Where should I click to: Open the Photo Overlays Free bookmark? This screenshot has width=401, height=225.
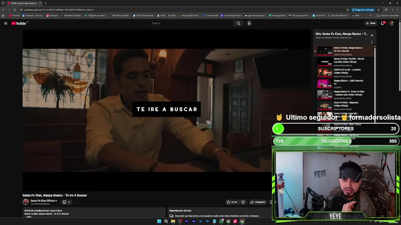[144, 16]
